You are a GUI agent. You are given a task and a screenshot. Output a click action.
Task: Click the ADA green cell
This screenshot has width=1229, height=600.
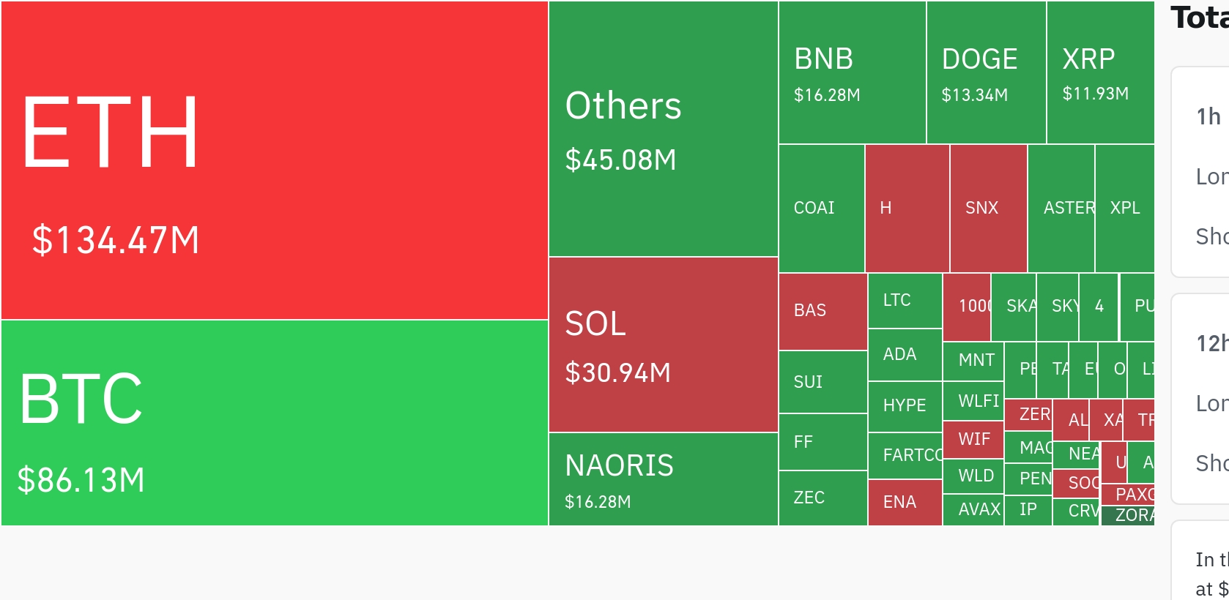(x=905, y=355)
